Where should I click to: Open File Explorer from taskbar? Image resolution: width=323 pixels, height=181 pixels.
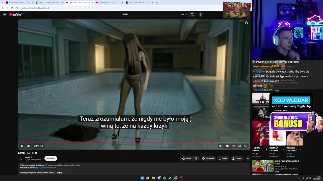[153, 178]
